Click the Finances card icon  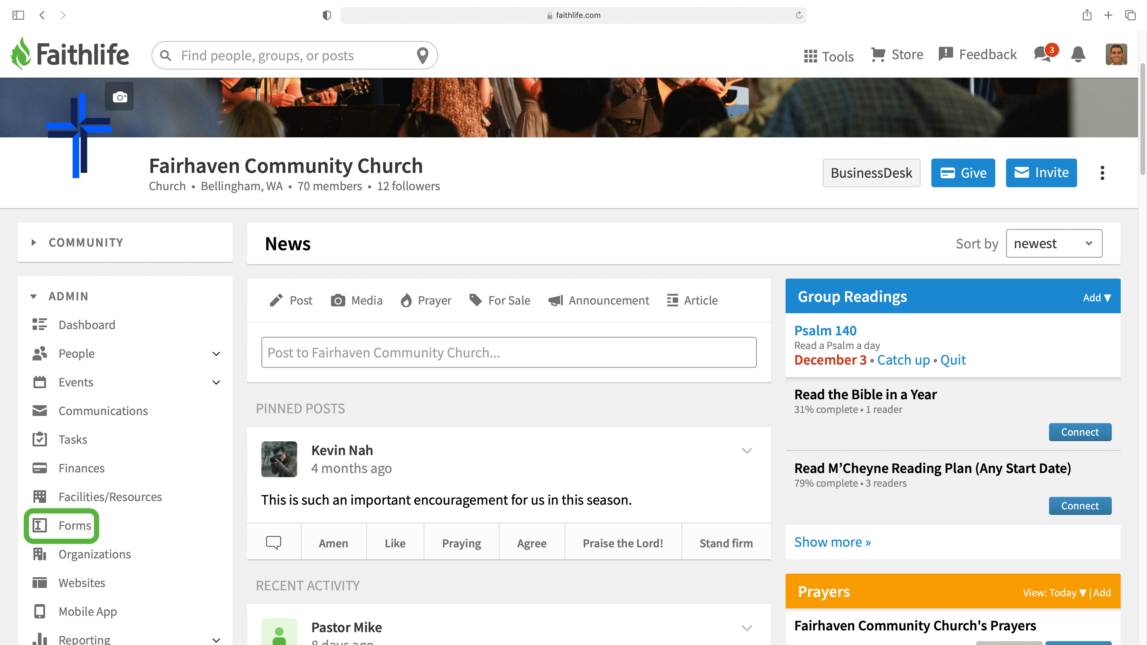(40, 468)
